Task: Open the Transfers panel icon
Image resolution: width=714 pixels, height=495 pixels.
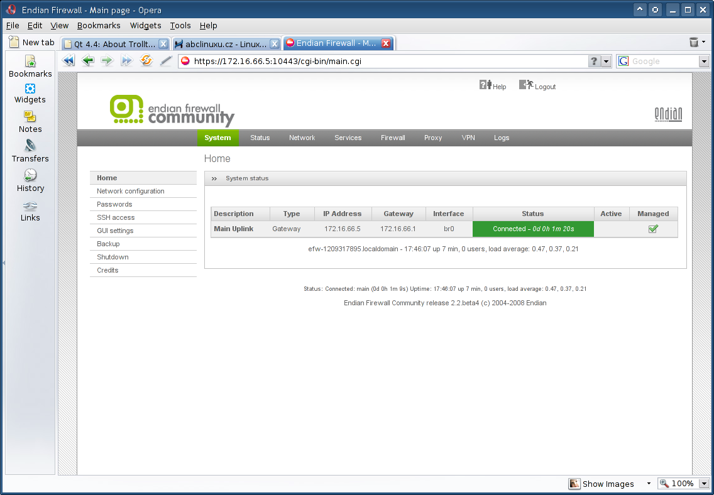Action: coord(30,146)
